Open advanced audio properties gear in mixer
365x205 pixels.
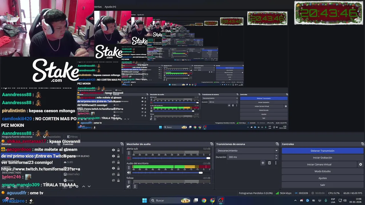129,186
